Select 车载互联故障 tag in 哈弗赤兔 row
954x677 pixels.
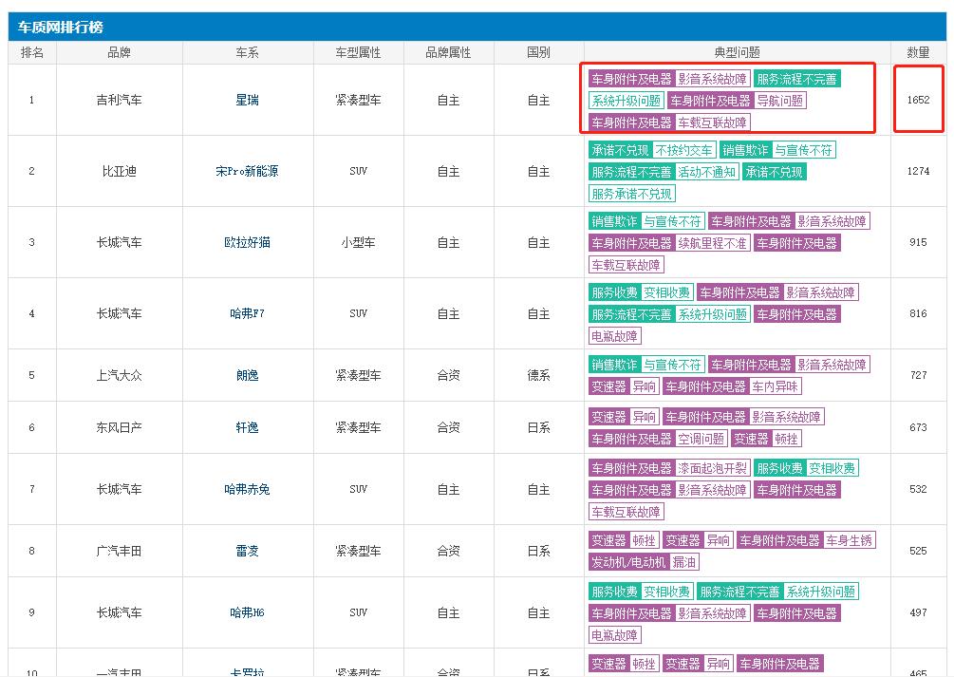tap(627, 512)
